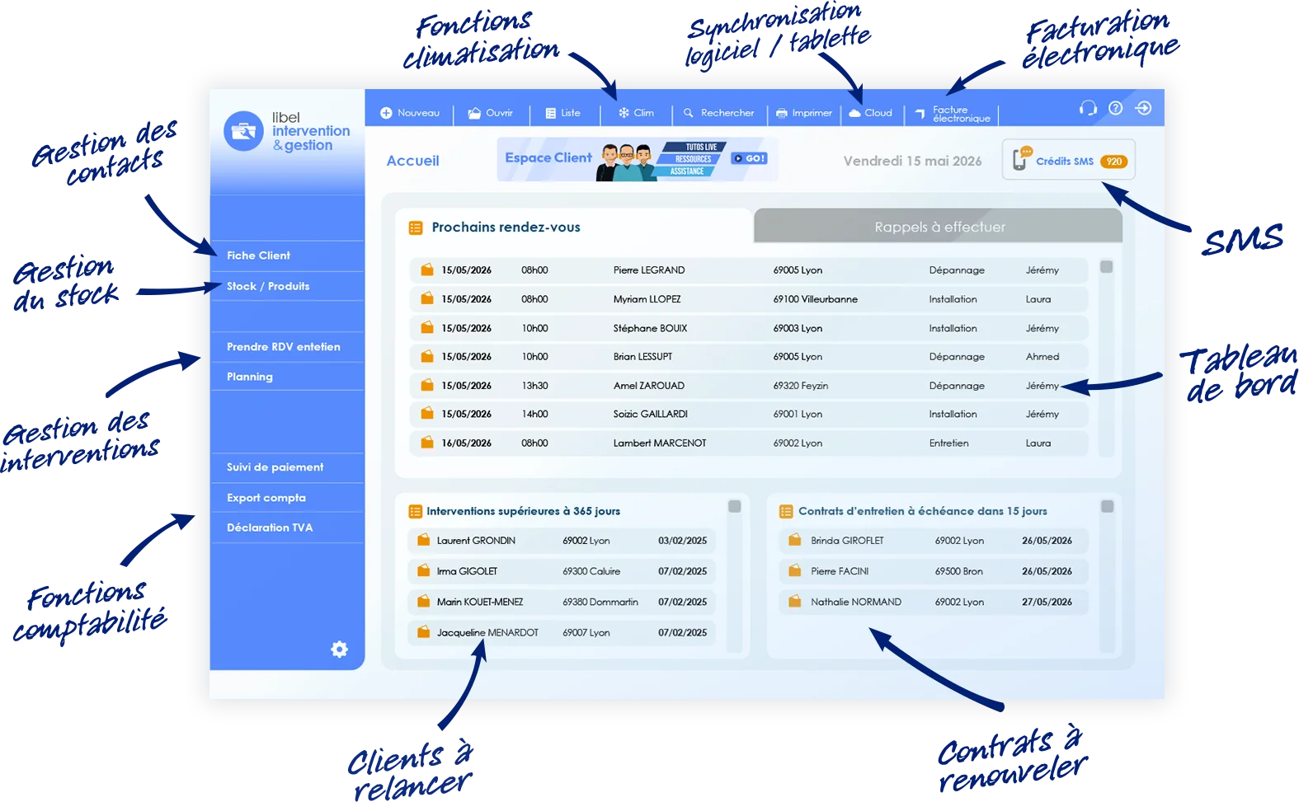
Task: Click the Imprimer printer icon
Action: tap(781, 113)
